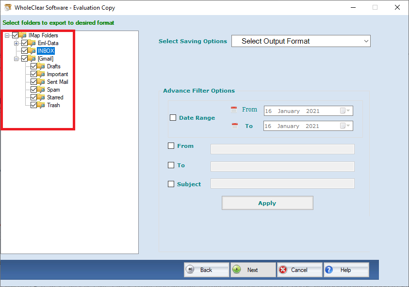The image size is (409, 287).
Task: Click the [Gmail] folder icon
Action: 32,59
